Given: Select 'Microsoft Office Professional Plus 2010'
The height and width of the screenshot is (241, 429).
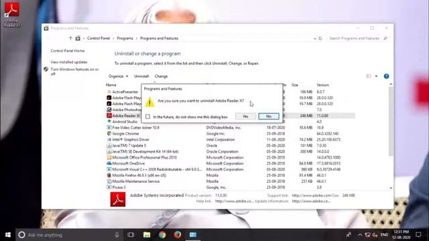Looking at the screenshot, I should tap(231, 157).
